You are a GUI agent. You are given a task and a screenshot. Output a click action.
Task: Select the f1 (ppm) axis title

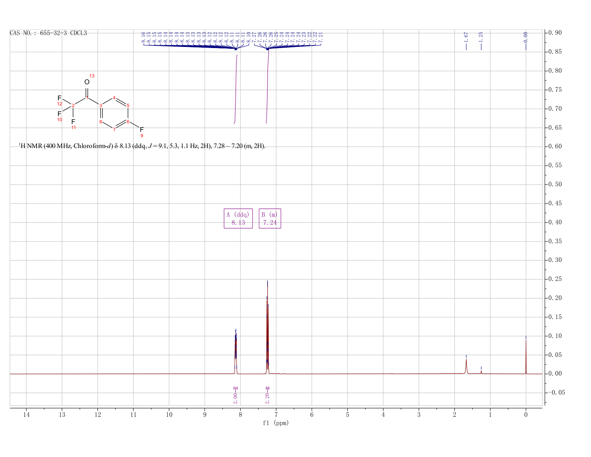(x=276, y=423)
